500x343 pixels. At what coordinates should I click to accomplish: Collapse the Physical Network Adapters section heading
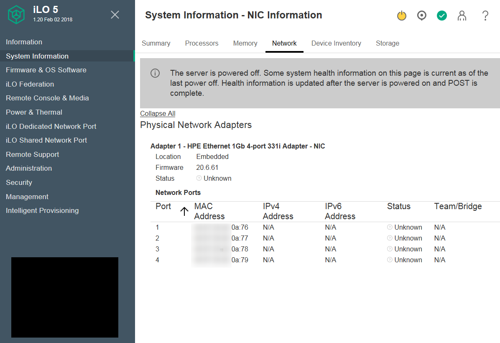[x=196, y=125]
